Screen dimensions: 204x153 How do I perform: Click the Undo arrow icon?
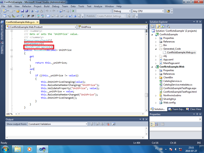tap(47, 11)
